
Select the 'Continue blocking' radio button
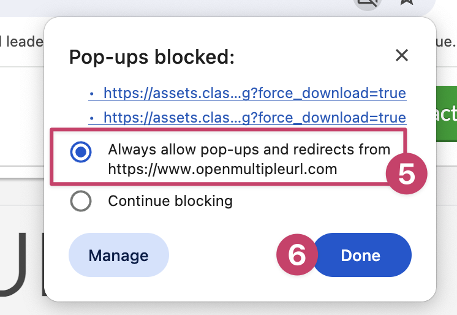tap(81, 200)
